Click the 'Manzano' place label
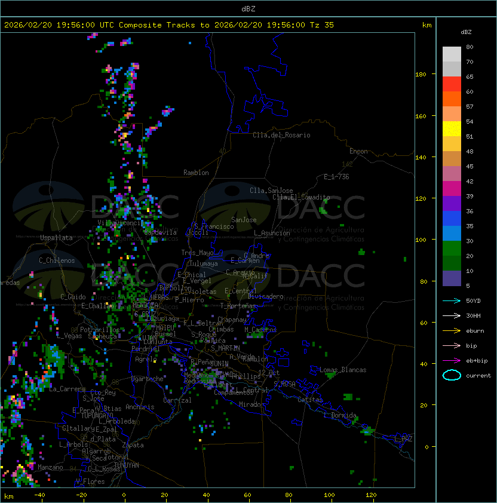 (50, 467)
